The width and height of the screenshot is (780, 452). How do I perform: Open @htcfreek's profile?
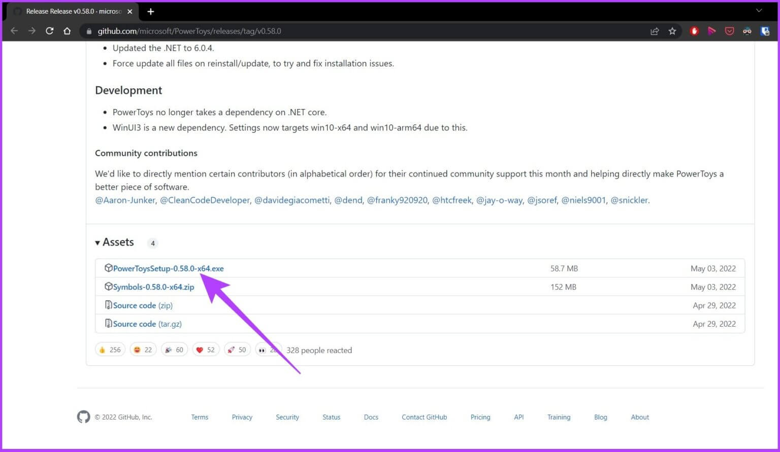point(452,200)
